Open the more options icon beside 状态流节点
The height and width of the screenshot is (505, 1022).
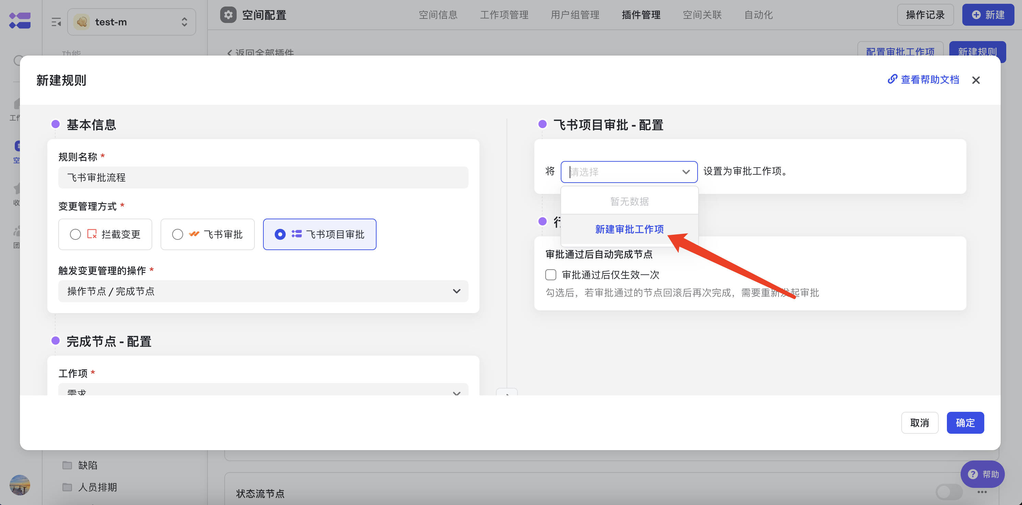(x=982, y=492)
